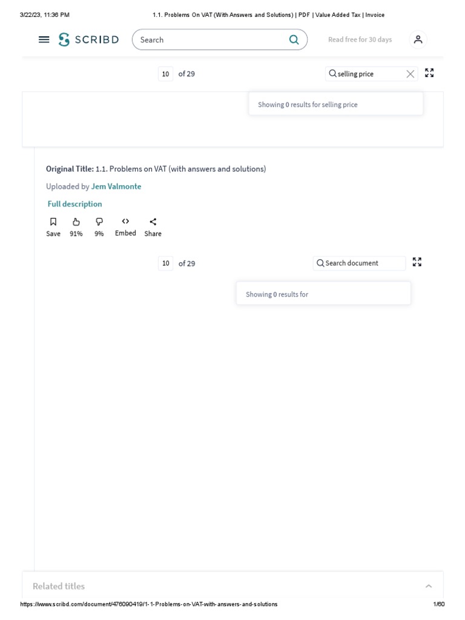
Task: Enter fullscreen from the top toolbar
Action: pos(429,73)
